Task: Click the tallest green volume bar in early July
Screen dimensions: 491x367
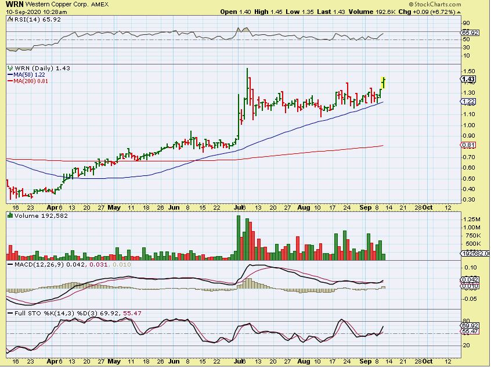Action: coord(239,238)
